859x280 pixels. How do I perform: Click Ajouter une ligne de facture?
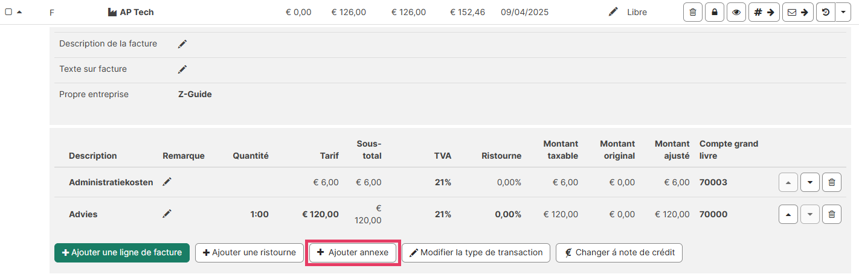pos(122,253)
